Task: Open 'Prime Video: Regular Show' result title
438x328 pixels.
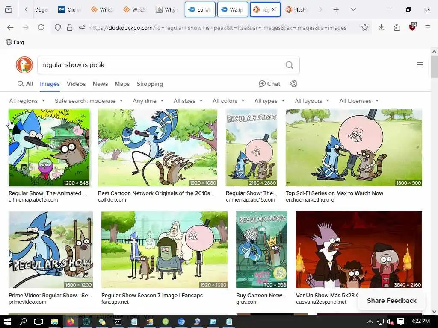Action: coord(50,296)
